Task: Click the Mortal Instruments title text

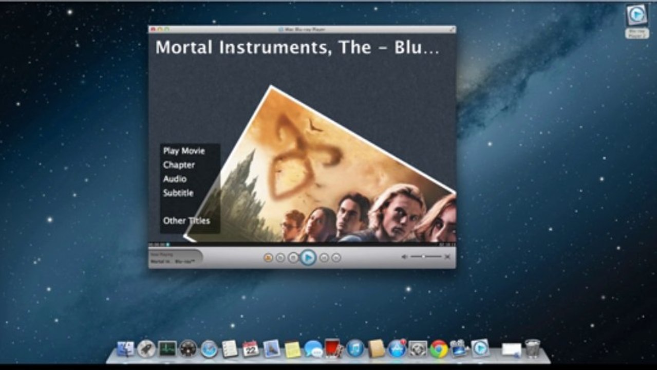Action: pyautogui.click(x=297, y=48)
